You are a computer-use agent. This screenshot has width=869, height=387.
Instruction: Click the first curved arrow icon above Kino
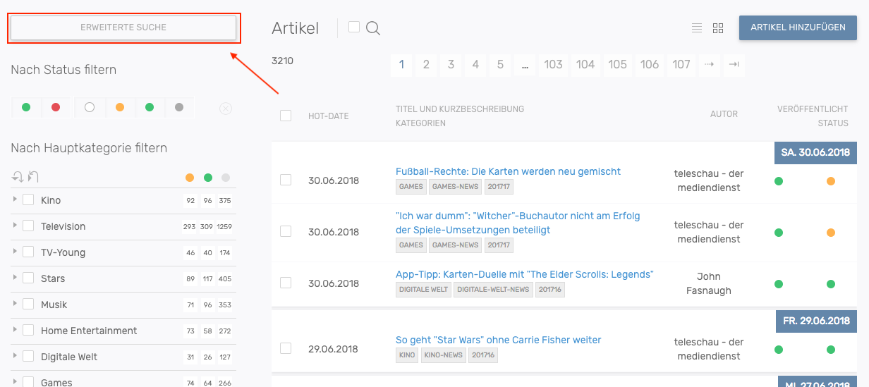18,177
